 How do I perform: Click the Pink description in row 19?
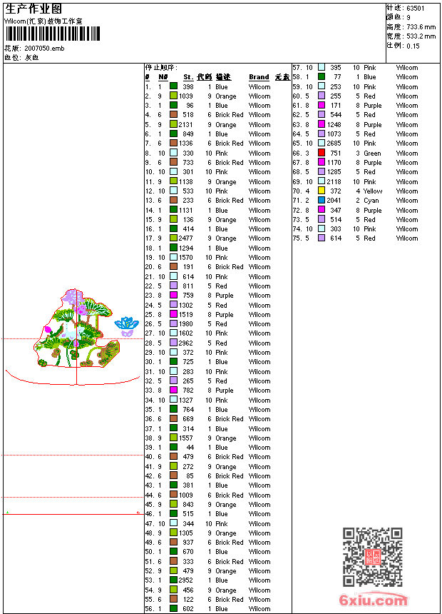pos(222,257)
